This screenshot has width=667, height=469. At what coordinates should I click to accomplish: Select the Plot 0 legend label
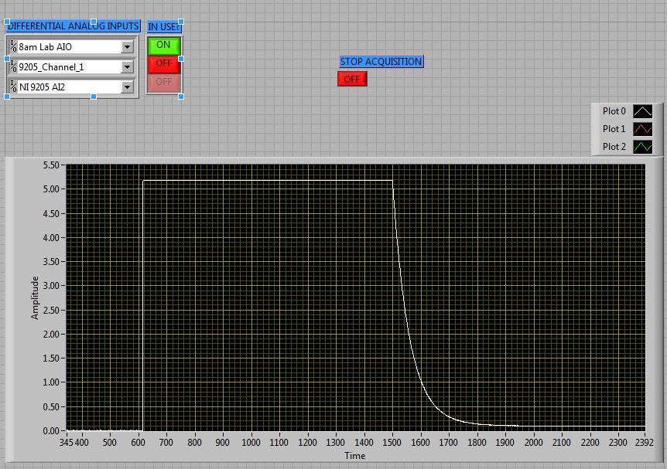pos(612,111)
